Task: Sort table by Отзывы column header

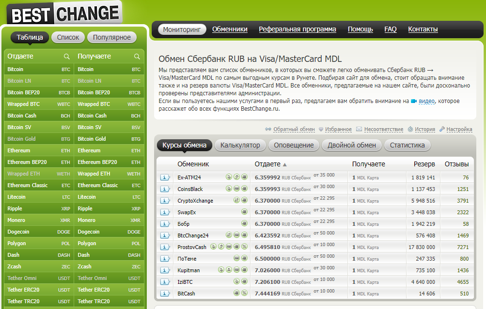Action: pos(456,164)
